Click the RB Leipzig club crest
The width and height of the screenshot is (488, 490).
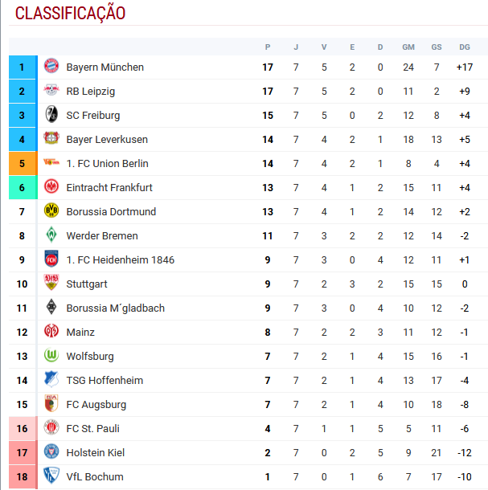[x=51, y=90]
